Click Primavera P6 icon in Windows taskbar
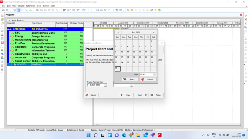The width and height of the screenshot is (248, 139). 160,135
